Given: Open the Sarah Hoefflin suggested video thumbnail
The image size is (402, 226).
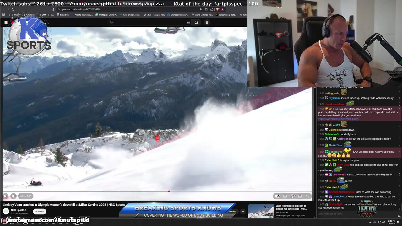Looking at the screenshot, I should [x=261, y=212].
